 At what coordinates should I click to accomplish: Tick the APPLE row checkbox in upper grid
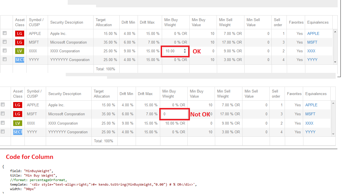pyautogui.click(x=4, y=33)
